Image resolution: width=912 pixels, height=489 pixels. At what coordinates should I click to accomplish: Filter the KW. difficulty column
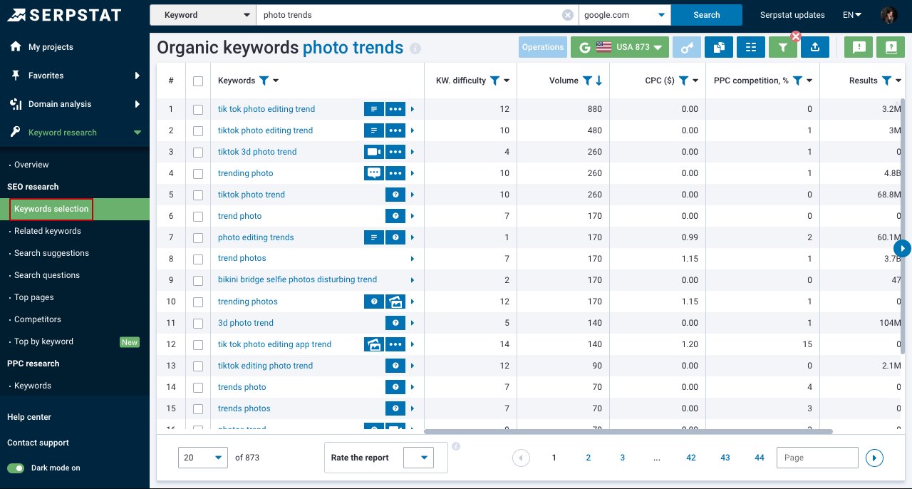pyautogui.click(x=494, y=81)
